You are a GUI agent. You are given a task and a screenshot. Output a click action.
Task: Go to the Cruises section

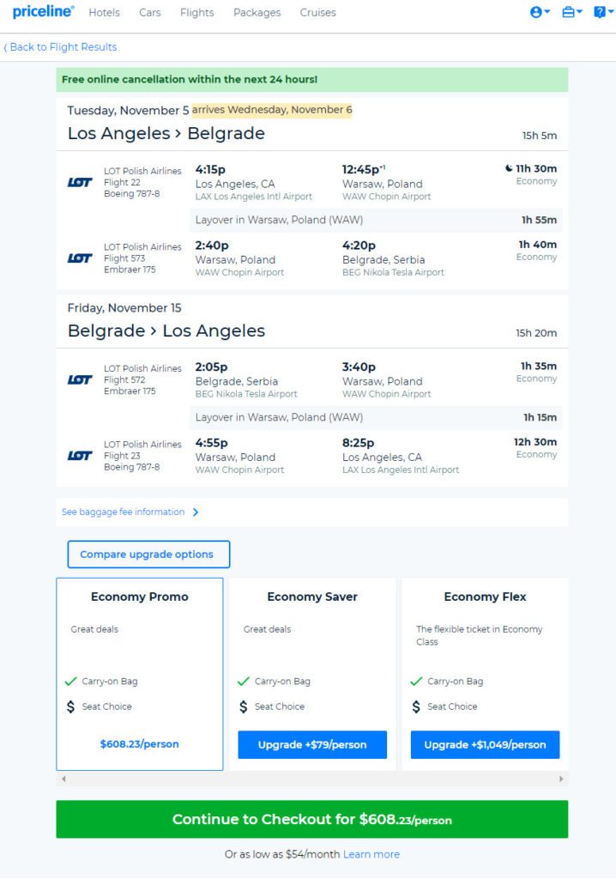coord(317,12)
